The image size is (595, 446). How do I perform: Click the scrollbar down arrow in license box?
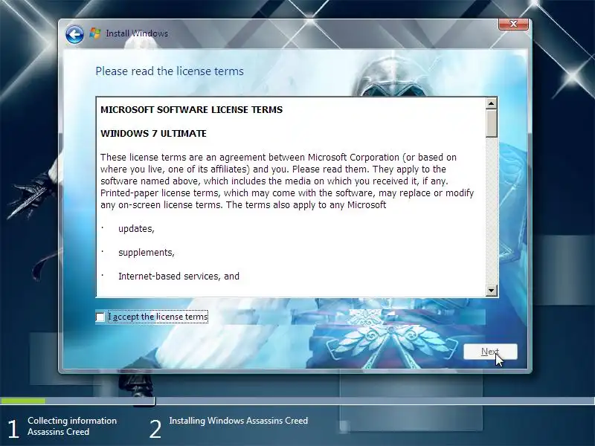(x=491, y=291)
